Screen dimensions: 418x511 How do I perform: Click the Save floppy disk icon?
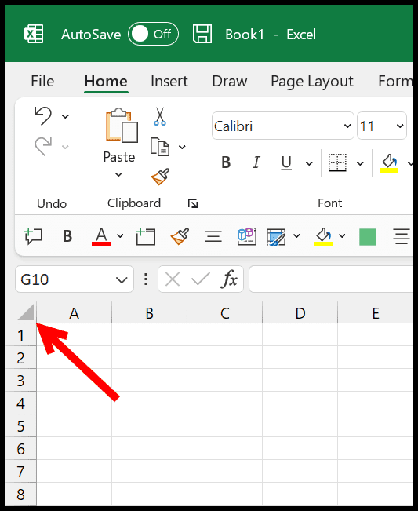(202, 34)
